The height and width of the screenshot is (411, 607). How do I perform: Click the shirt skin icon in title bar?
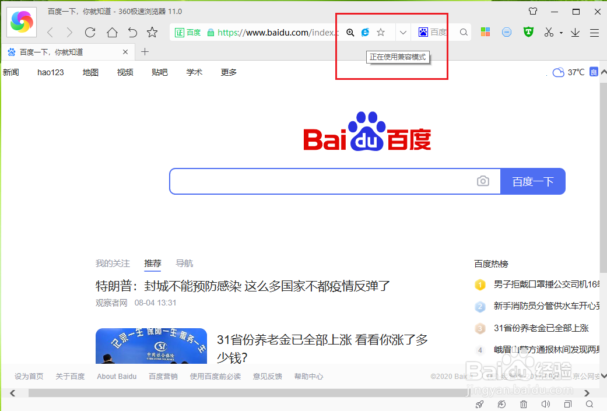point(533,11)
